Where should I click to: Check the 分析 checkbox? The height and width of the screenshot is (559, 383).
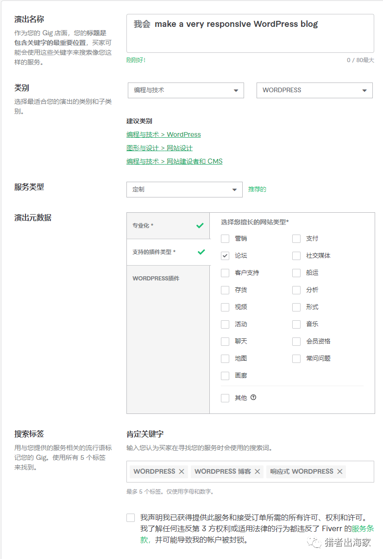(296, 290)
